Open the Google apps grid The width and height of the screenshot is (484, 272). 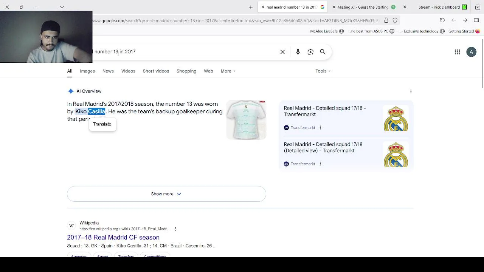click(x=458, y=52)
